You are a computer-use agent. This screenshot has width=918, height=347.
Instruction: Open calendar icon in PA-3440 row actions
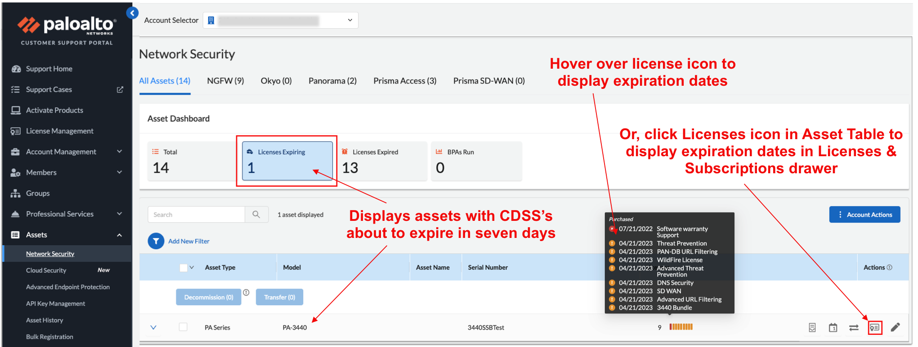(x=833, y=328)
